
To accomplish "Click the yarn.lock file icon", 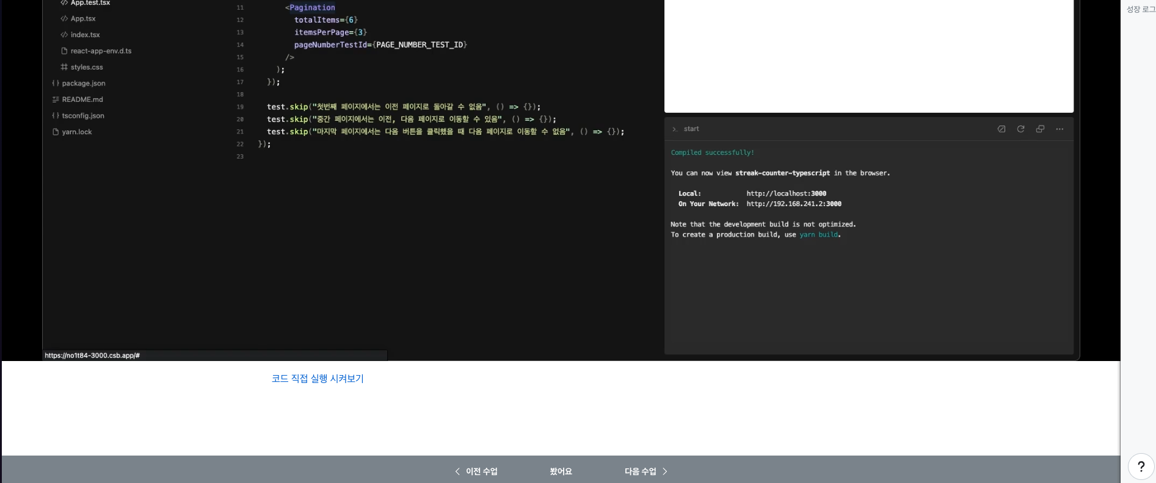I will point(56,132).
